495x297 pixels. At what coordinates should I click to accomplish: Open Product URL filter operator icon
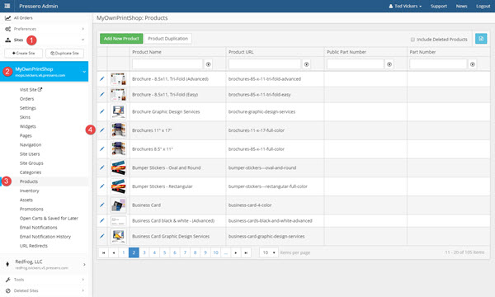[306, 64]
